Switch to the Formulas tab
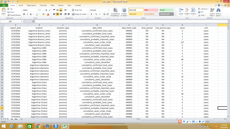This screenshot has height=129, width=230. coord(43,5)
